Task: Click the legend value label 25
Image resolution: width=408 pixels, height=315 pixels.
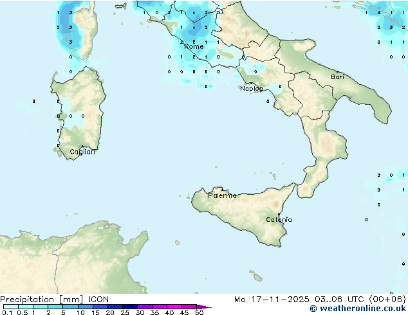Action: tap(125, 312)
